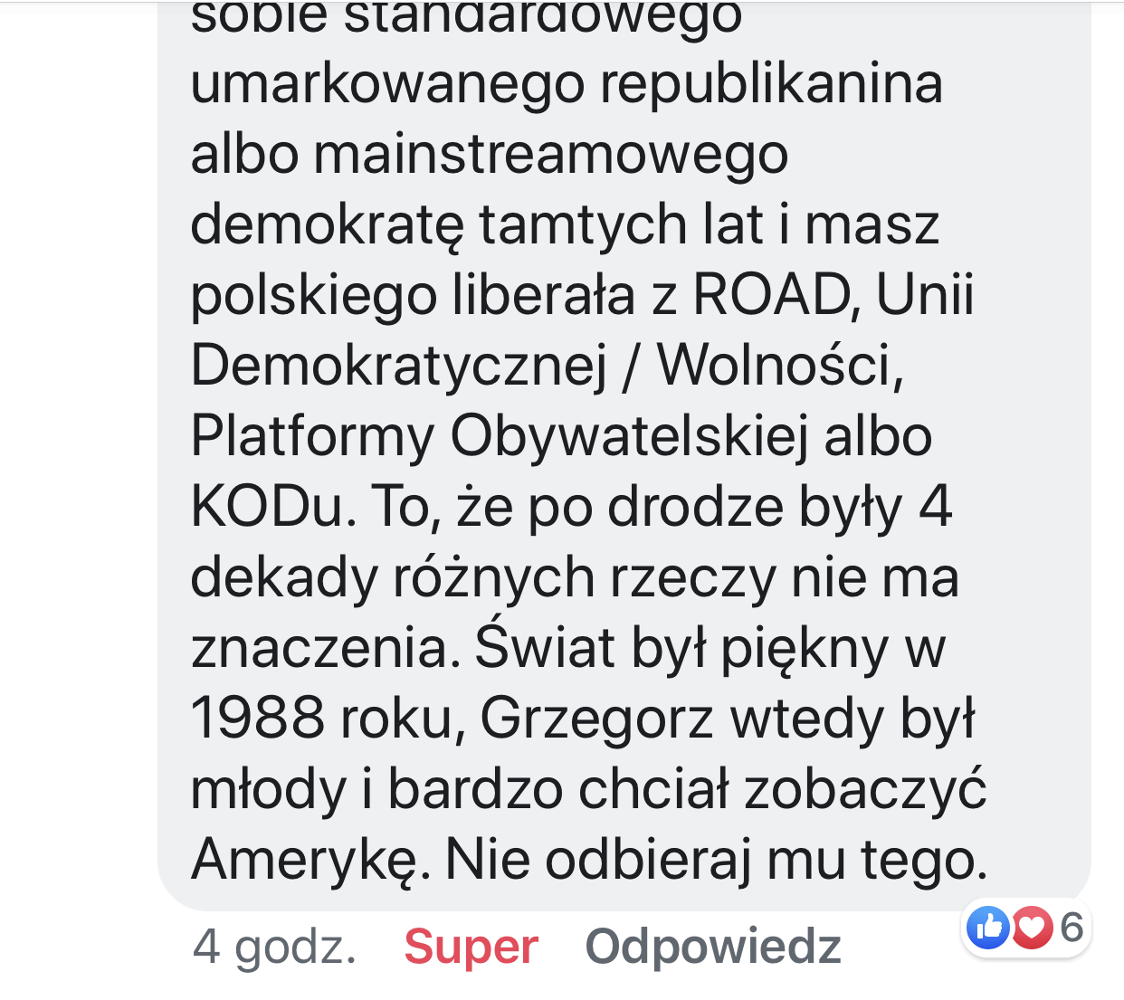This screenshot has height=1000, width=1124.
Task: Click the word Demokratycznej in the comment
Action: pos(398,367)
